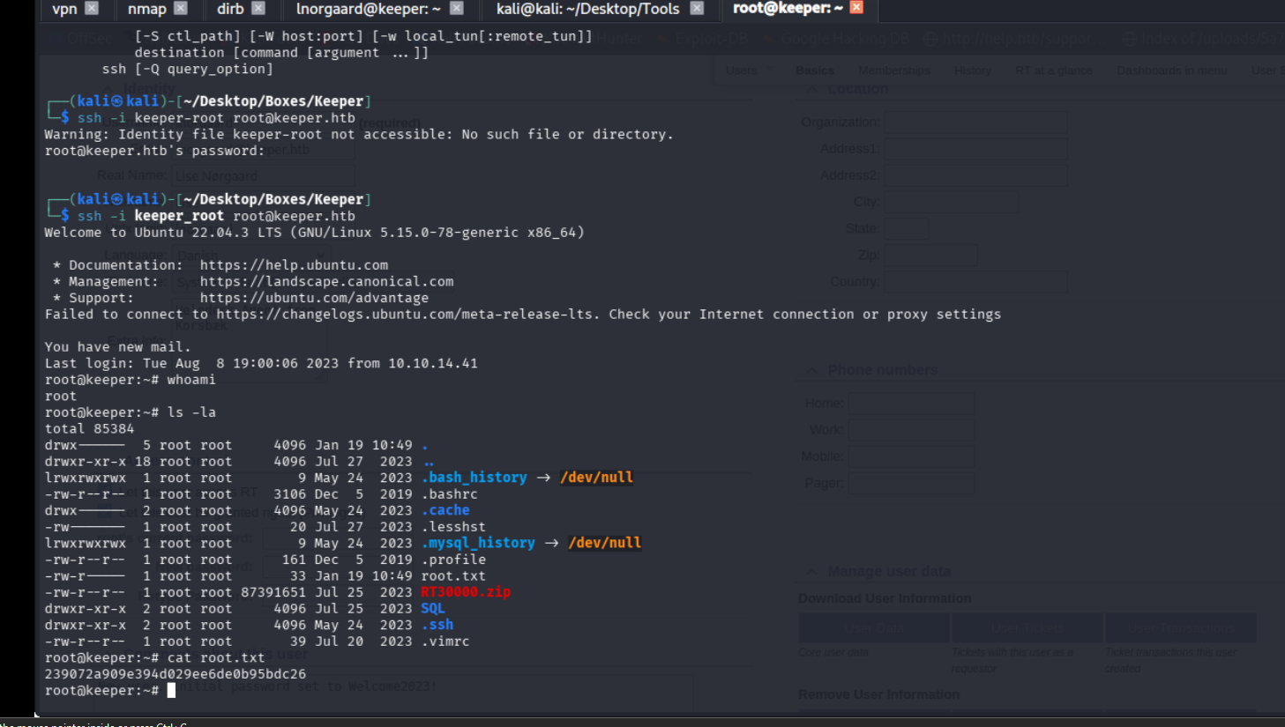Close the lnorgaard@keeper terminal tab
This screenshot has height=727, width=1285.
click(x=457, y=9)
